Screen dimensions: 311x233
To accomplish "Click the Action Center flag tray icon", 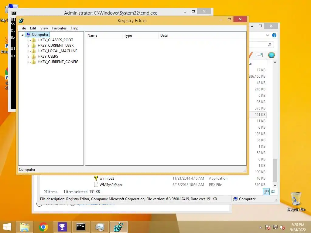I will tap(268, 227).
